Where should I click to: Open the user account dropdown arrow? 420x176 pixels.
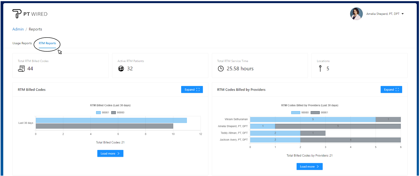coord(403,14)
